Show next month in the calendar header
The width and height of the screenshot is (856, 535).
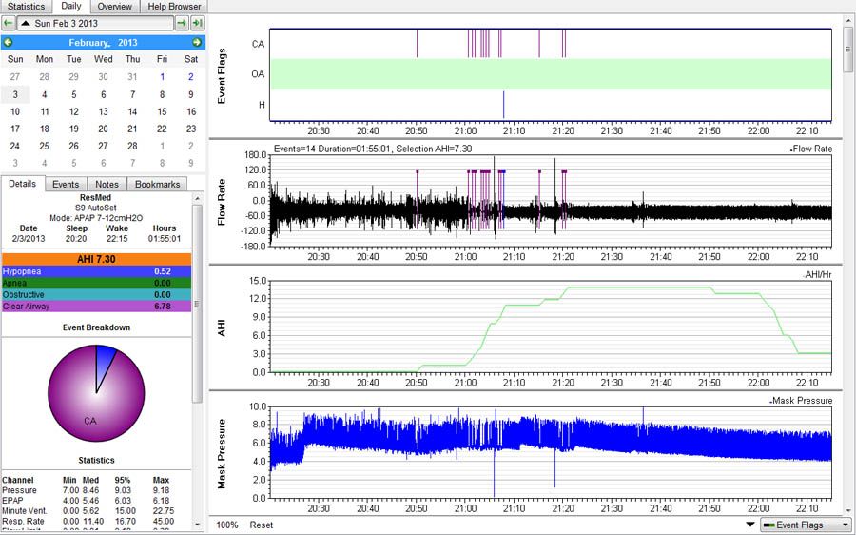point(197,42)
